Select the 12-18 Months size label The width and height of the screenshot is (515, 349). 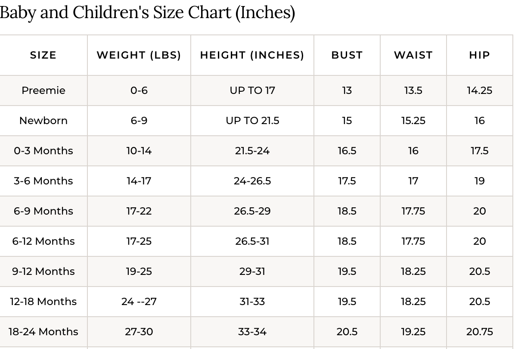pyautogui.click(x=43, y=302)
